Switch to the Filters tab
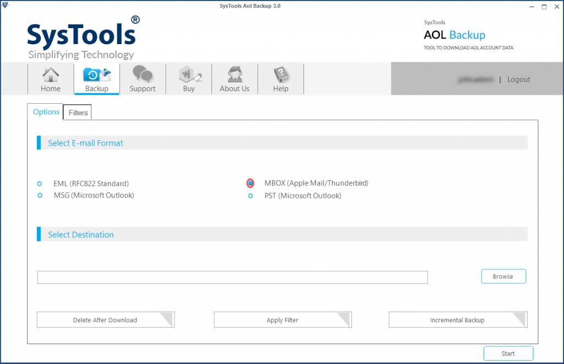Viewport: 564px width, 364px height. point(77,112)
